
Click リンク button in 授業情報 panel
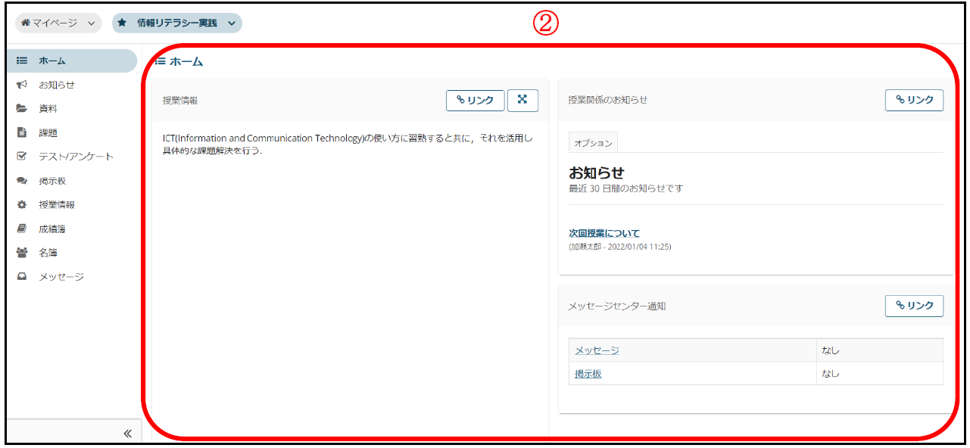475,101
